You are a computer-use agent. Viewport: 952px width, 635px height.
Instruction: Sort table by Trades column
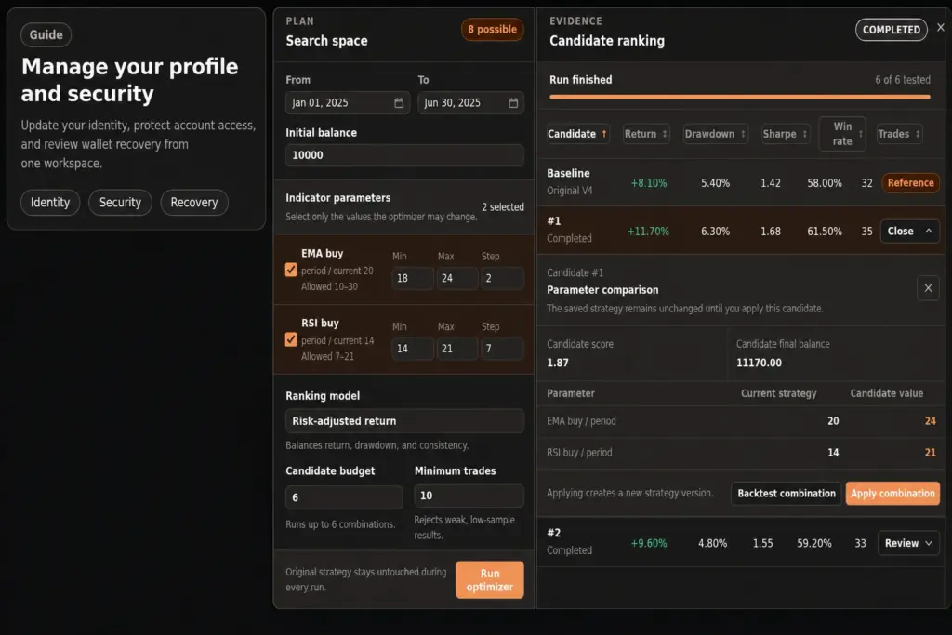(899, 134)
